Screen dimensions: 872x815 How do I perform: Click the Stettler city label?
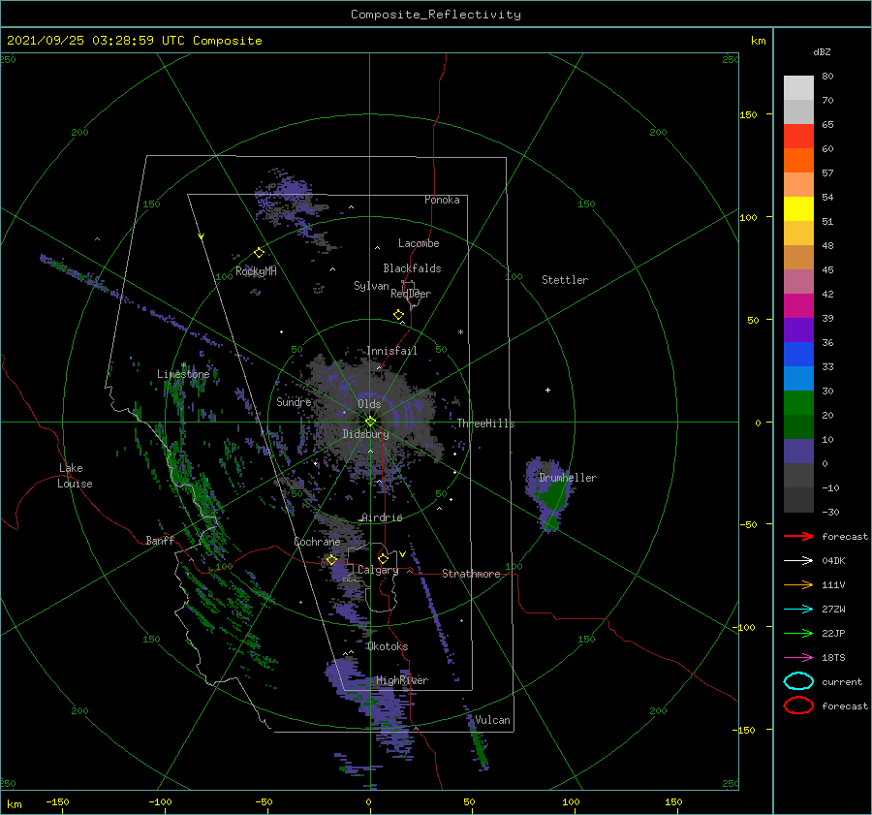(x=565, y=280)
